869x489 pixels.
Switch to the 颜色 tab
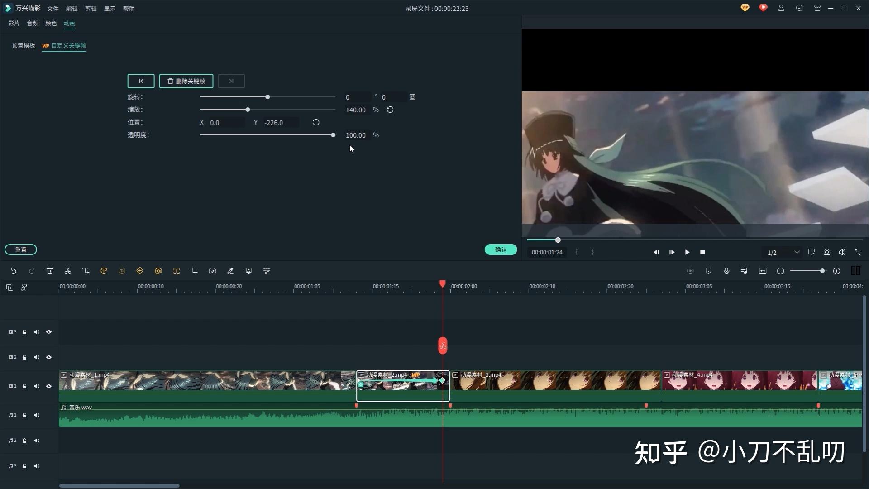(x=51, y=23)
